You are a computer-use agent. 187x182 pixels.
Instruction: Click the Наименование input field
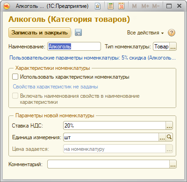tap(74, 47)
